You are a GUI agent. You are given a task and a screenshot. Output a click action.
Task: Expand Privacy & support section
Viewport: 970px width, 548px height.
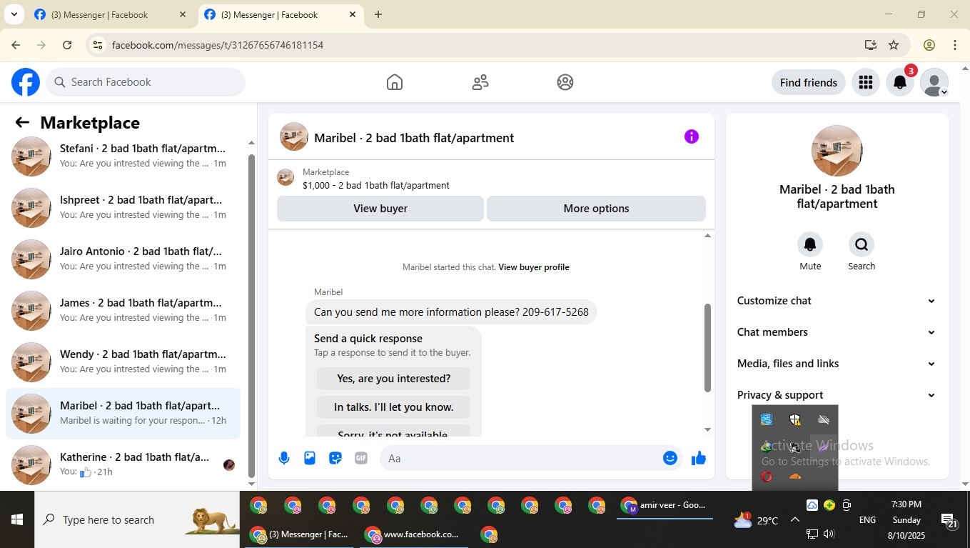pyautogui.click(x=837, y=395)
